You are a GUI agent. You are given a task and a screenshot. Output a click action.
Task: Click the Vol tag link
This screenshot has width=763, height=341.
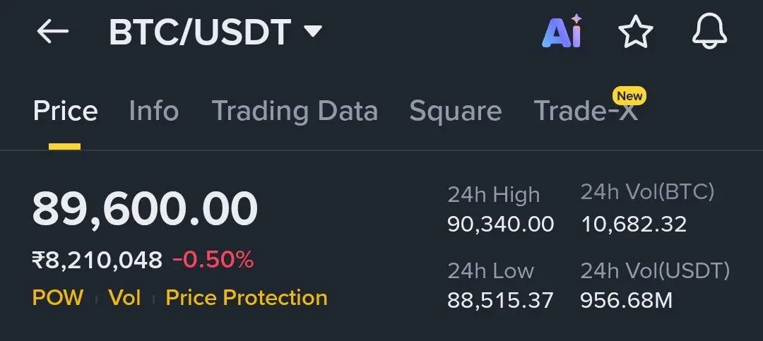[x=124, y=298]
